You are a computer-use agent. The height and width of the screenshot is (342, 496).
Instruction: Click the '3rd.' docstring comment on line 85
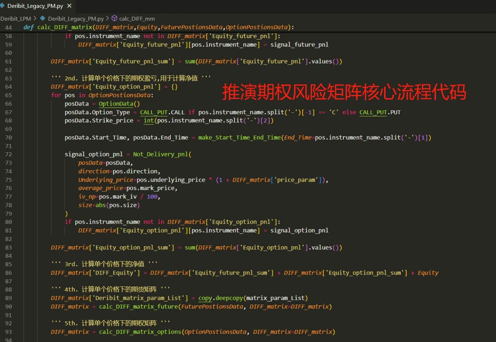point(104,264)
